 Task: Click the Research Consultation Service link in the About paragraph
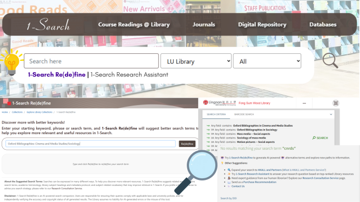[x=66, y=189]
